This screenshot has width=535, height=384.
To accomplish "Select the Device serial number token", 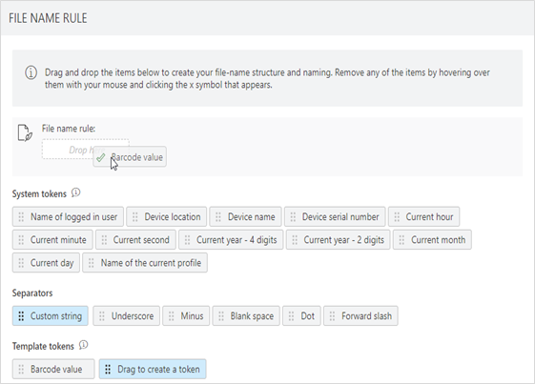I will pyautogui.click(x=335, y=216).
